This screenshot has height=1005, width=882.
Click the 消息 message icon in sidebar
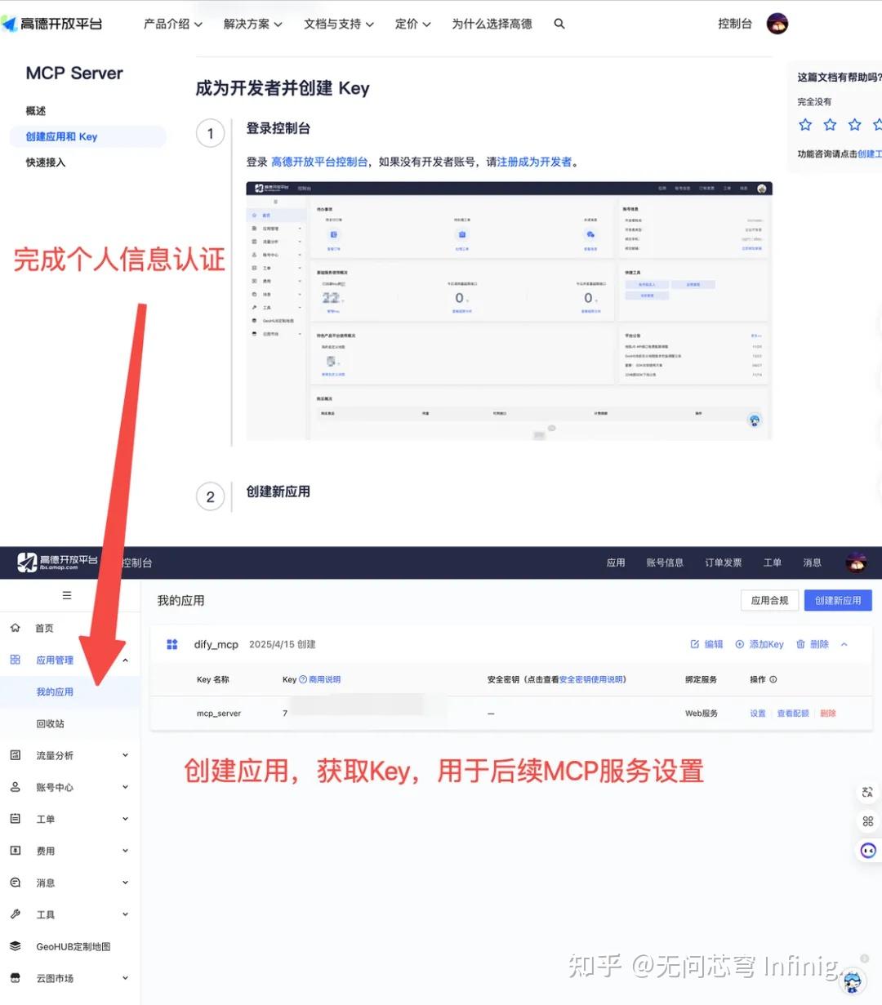(15, 883)
